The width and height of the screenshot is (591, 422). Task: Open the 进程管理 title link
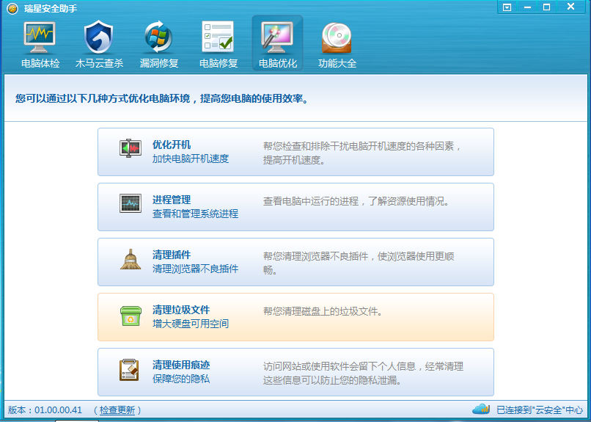pyautogui.click(x=172, y=200)
